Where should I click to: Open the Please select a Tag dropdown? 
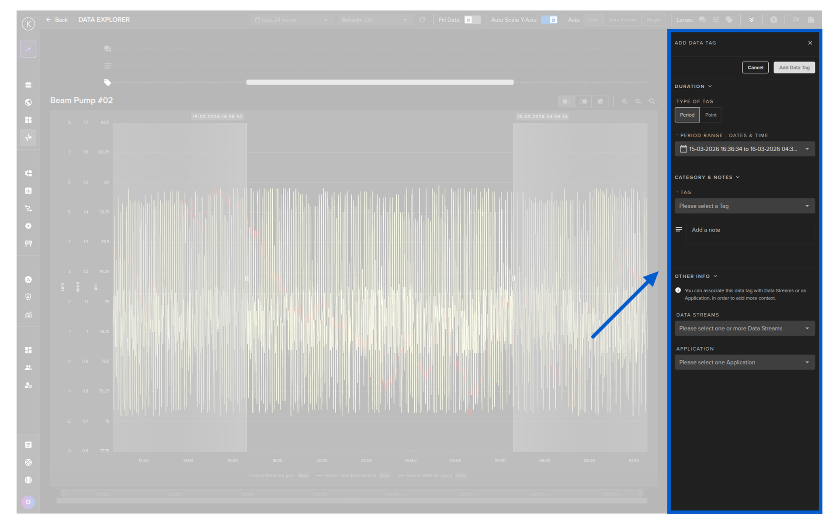745,206
